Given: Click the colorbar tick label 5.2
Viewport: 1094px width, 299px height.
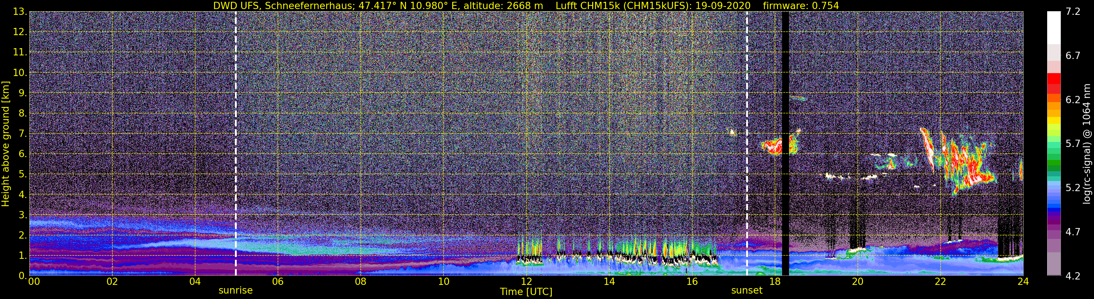Looking at the screenshot, I should click(x=1073, y=188).
